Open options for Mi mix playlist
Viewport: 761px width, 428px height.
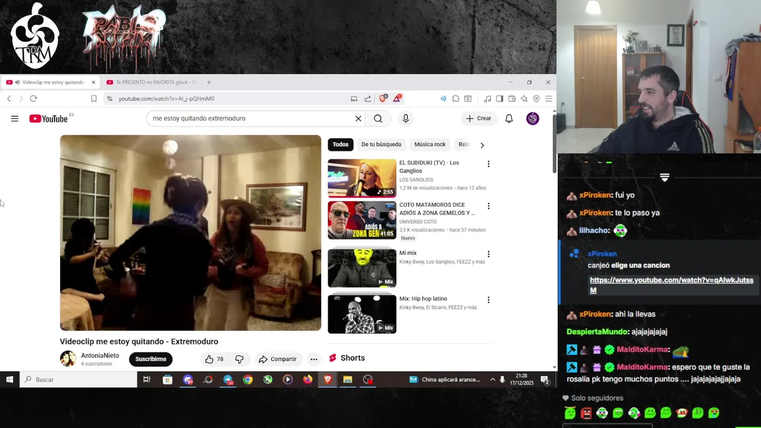click(x=489, y=254)
